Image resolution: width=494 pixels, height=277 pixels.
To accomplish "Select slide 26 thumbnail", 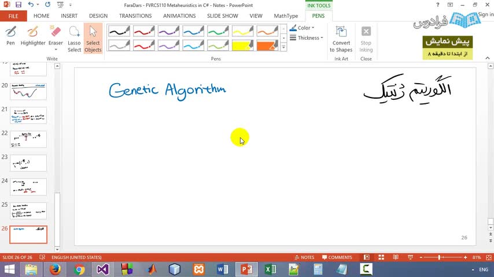I will [x=28, y=234].
